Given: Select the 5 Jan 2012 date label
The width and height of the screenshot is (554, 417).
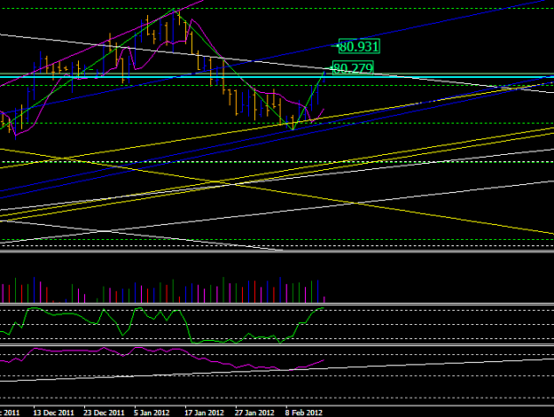Looking at the screenshot, I should pos(152,413).
